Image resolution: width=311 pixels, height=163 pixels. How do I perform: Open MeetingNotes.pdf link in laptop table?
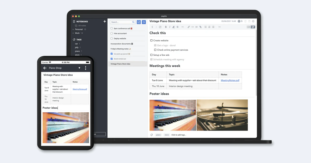click(x=230, y=80)
